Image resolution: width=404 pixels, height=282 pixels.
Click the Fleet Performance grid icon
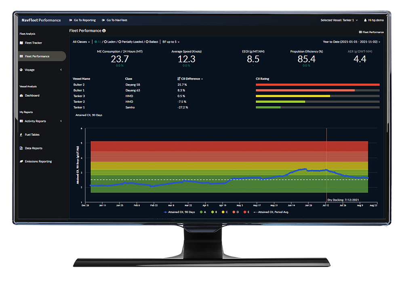(21, 56)
